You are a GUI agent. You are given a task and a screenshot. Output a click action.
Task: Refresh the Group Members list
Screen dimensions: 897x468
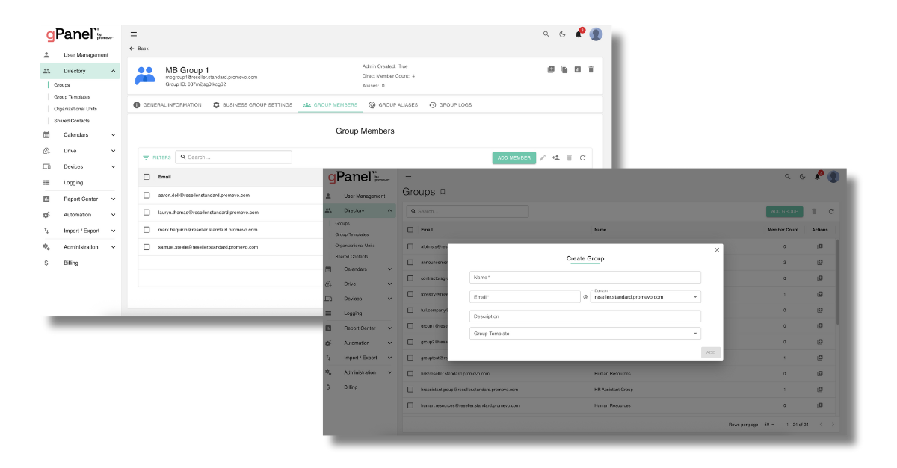coord(582,157)
